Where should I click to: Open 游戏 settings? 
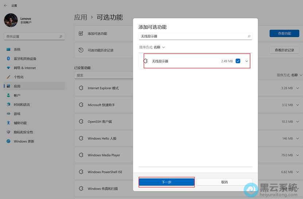click(x=34, y=114)
